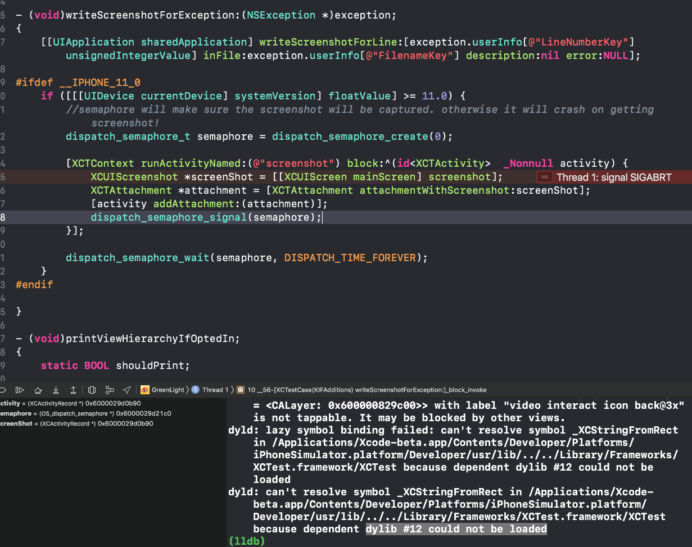The width and height of the screenshot is (692, 547).
Task: Open the Debug Memory Graph
Action: 110,390
